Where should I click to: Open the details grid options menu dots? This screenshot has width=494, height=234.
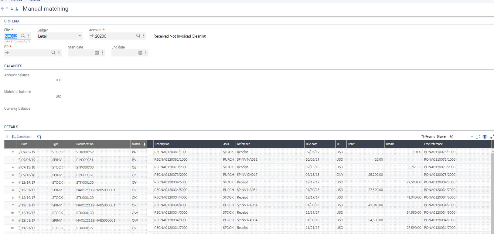click(7, 137)
